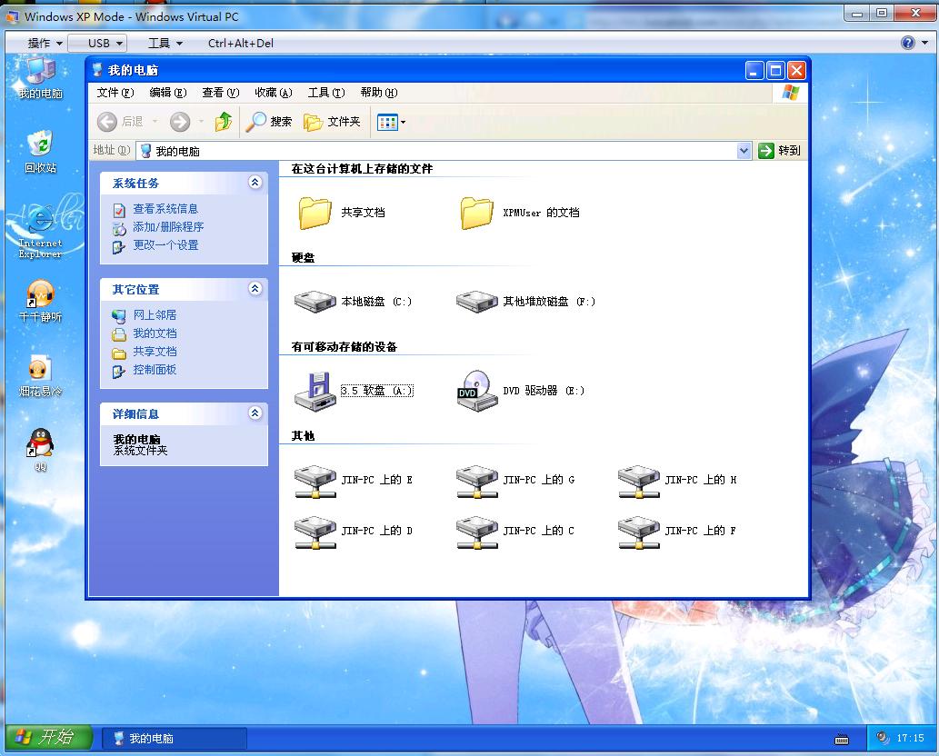
Task: Open the Views icon dropdown
Action: pos(391,122)
